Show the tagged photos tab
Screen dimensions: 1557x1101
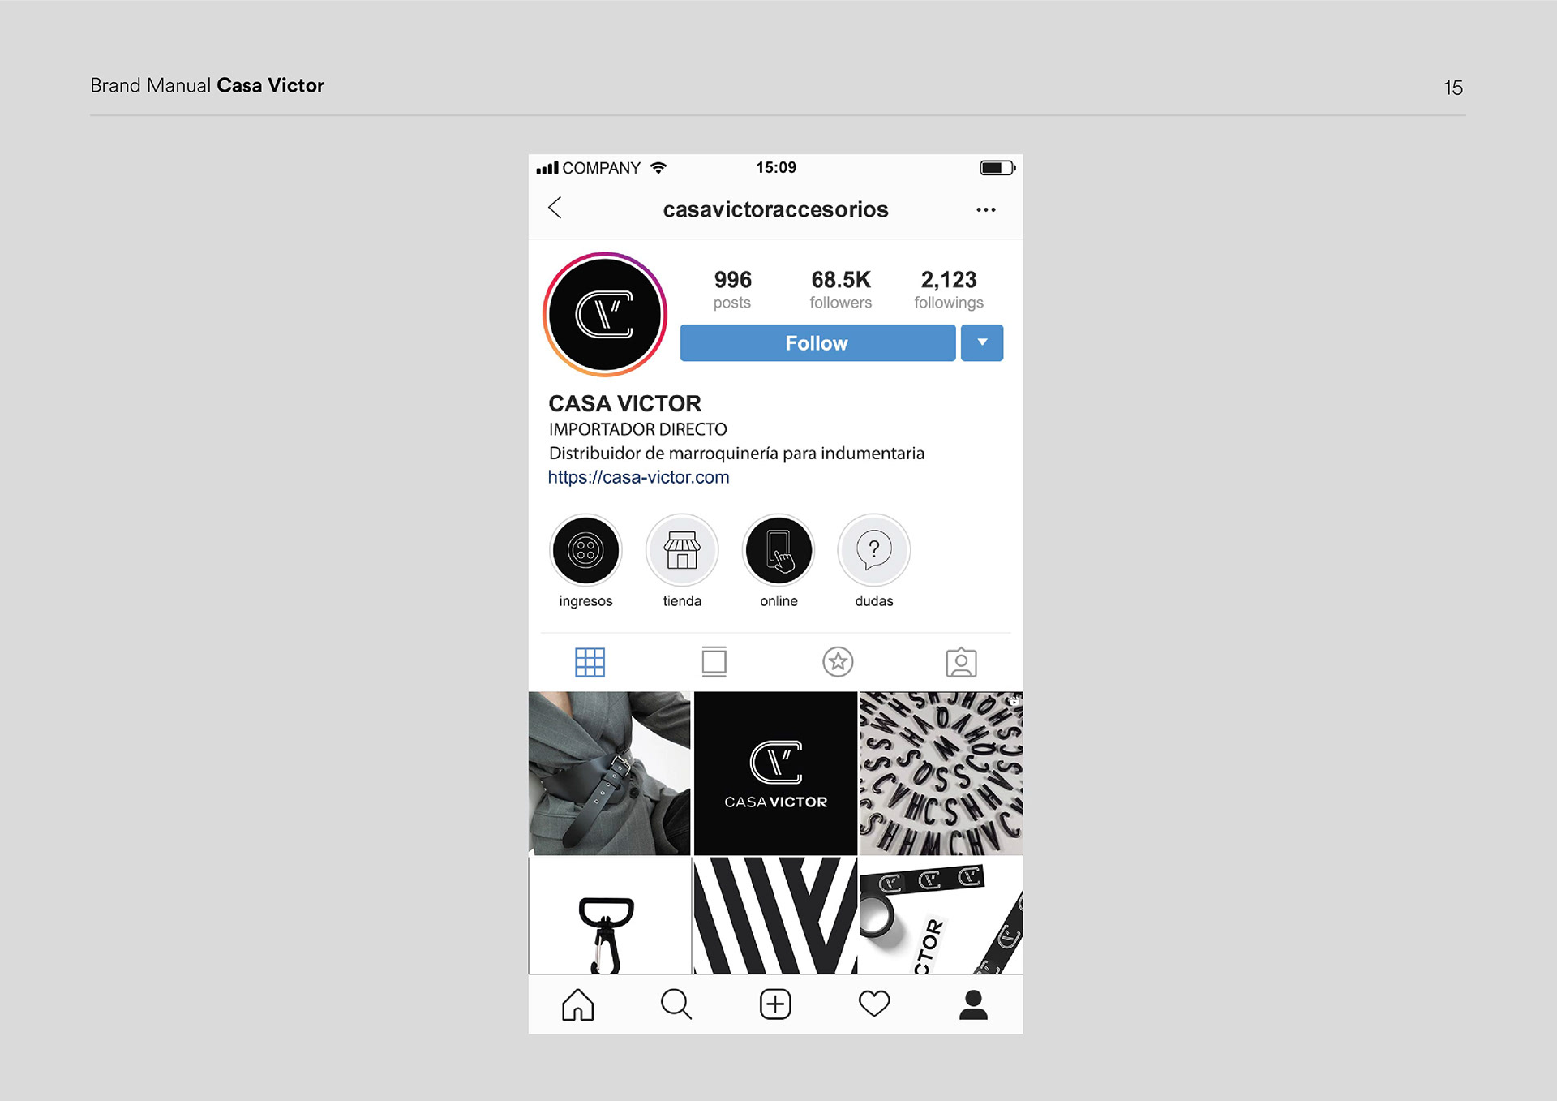pyautogui.click(x=961, y=662)
